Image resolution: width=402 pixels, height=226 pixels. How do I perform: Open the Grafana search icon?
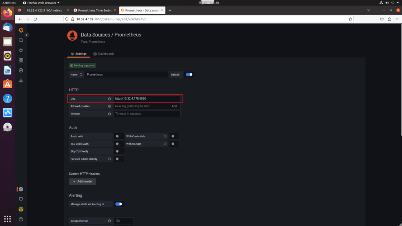pos(21,40)
